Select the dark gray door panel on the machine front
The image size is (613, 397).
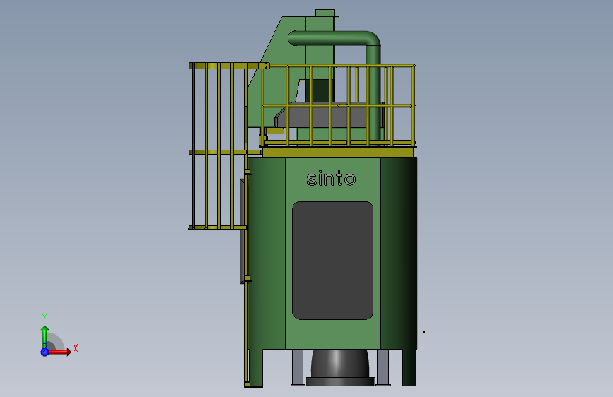[x=333, y=261]
